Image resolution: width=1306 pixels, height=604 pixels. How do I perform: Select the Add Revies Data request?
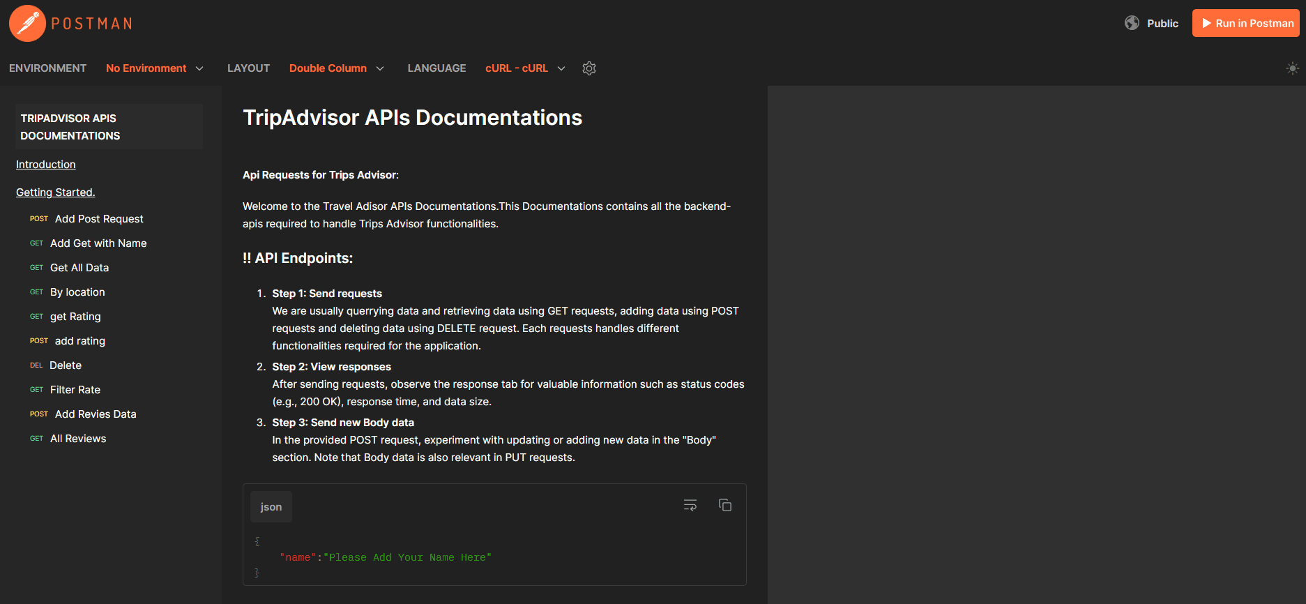pyautogui.click(x=96, y=414)
